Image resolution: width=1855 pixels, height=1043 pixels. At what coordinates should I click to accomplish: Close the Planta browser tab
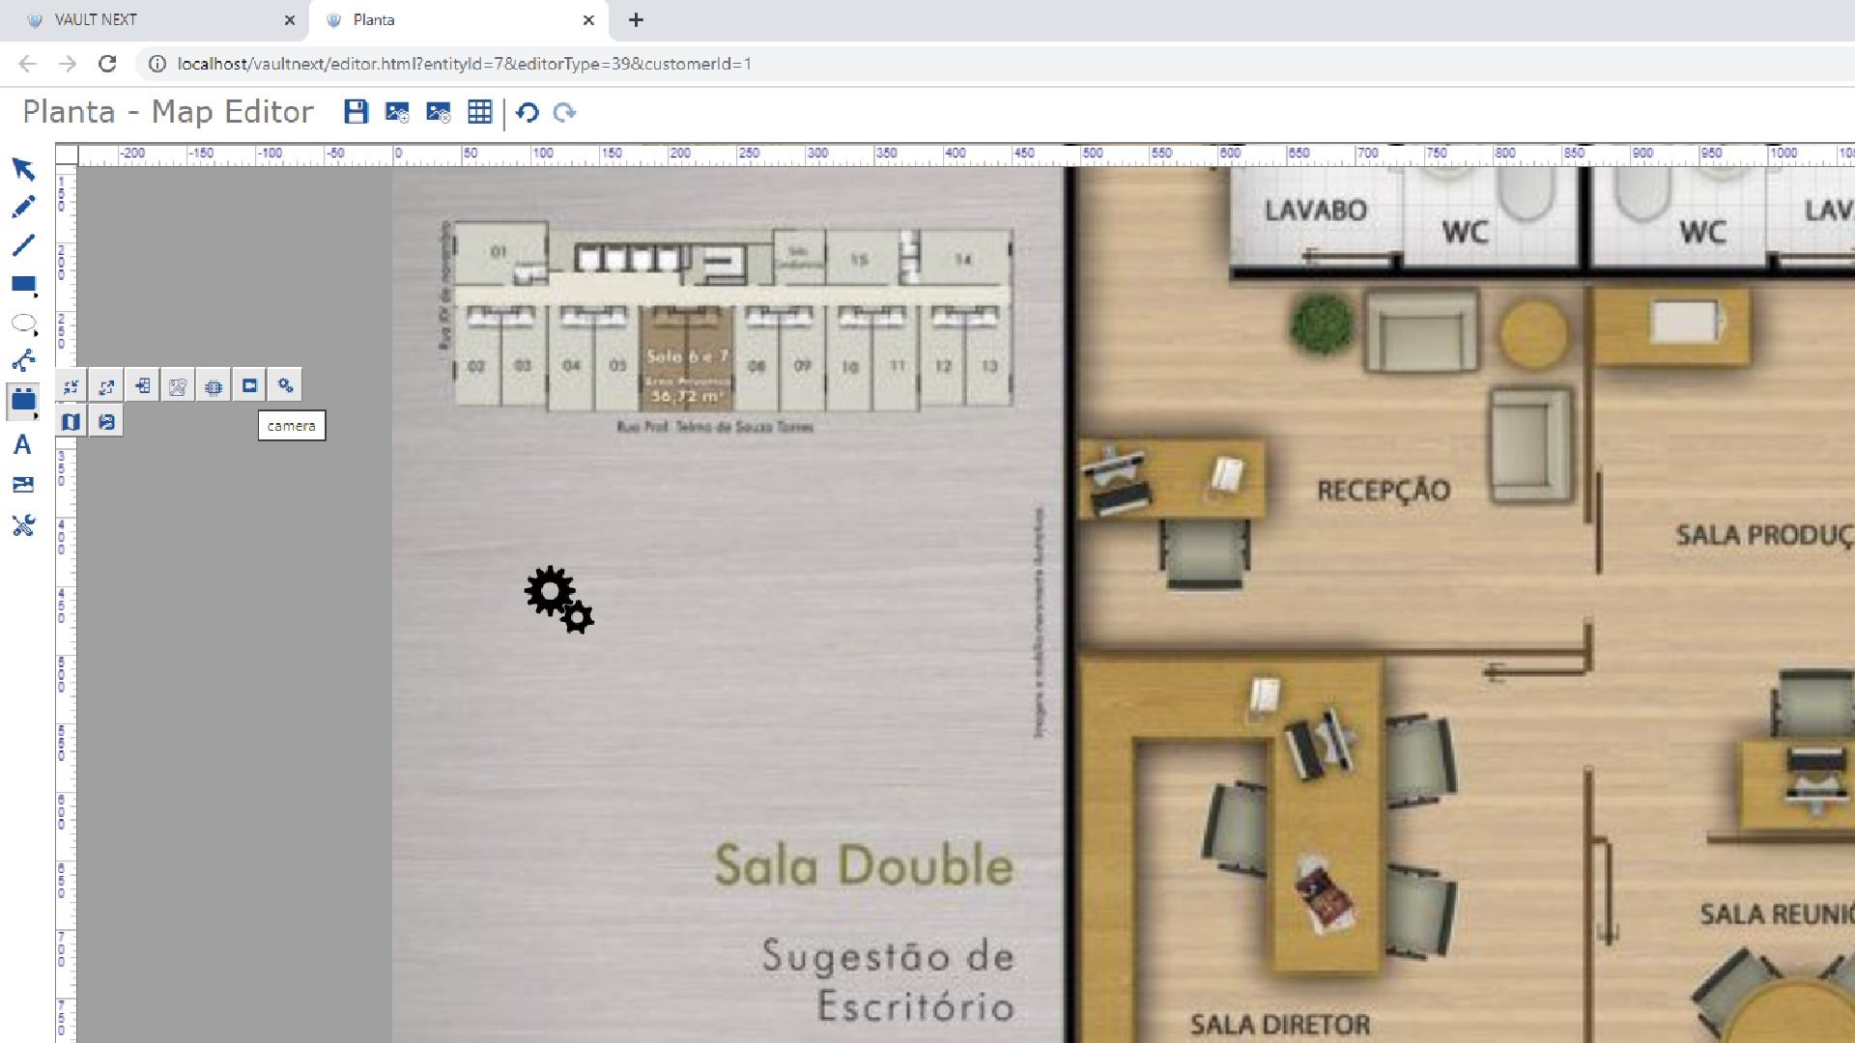[588, 19]
